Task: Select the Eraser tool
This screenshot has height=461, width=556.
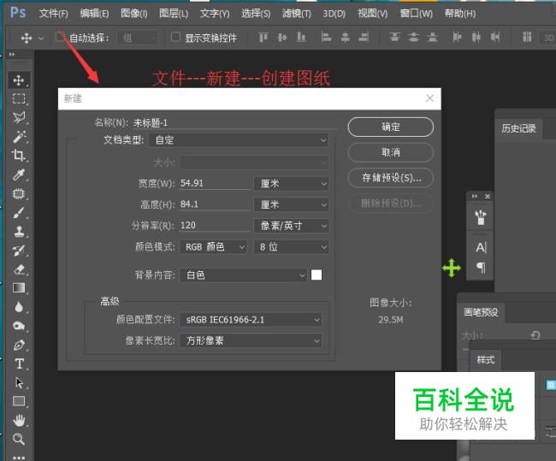Action: point(19,269)
